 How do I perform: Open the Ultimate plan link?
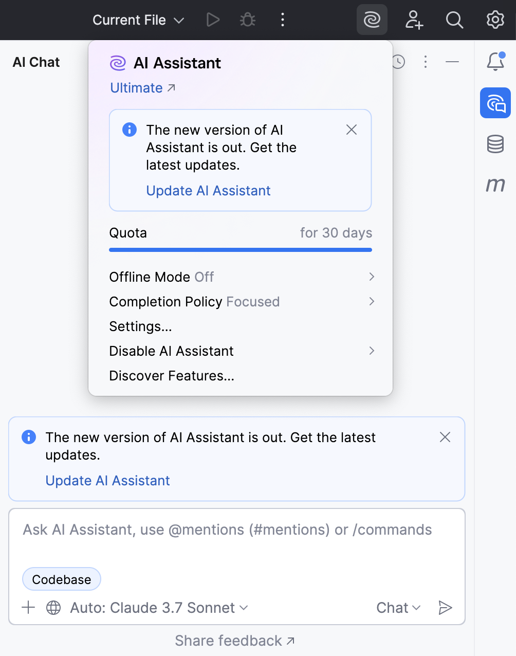[143, 88]
